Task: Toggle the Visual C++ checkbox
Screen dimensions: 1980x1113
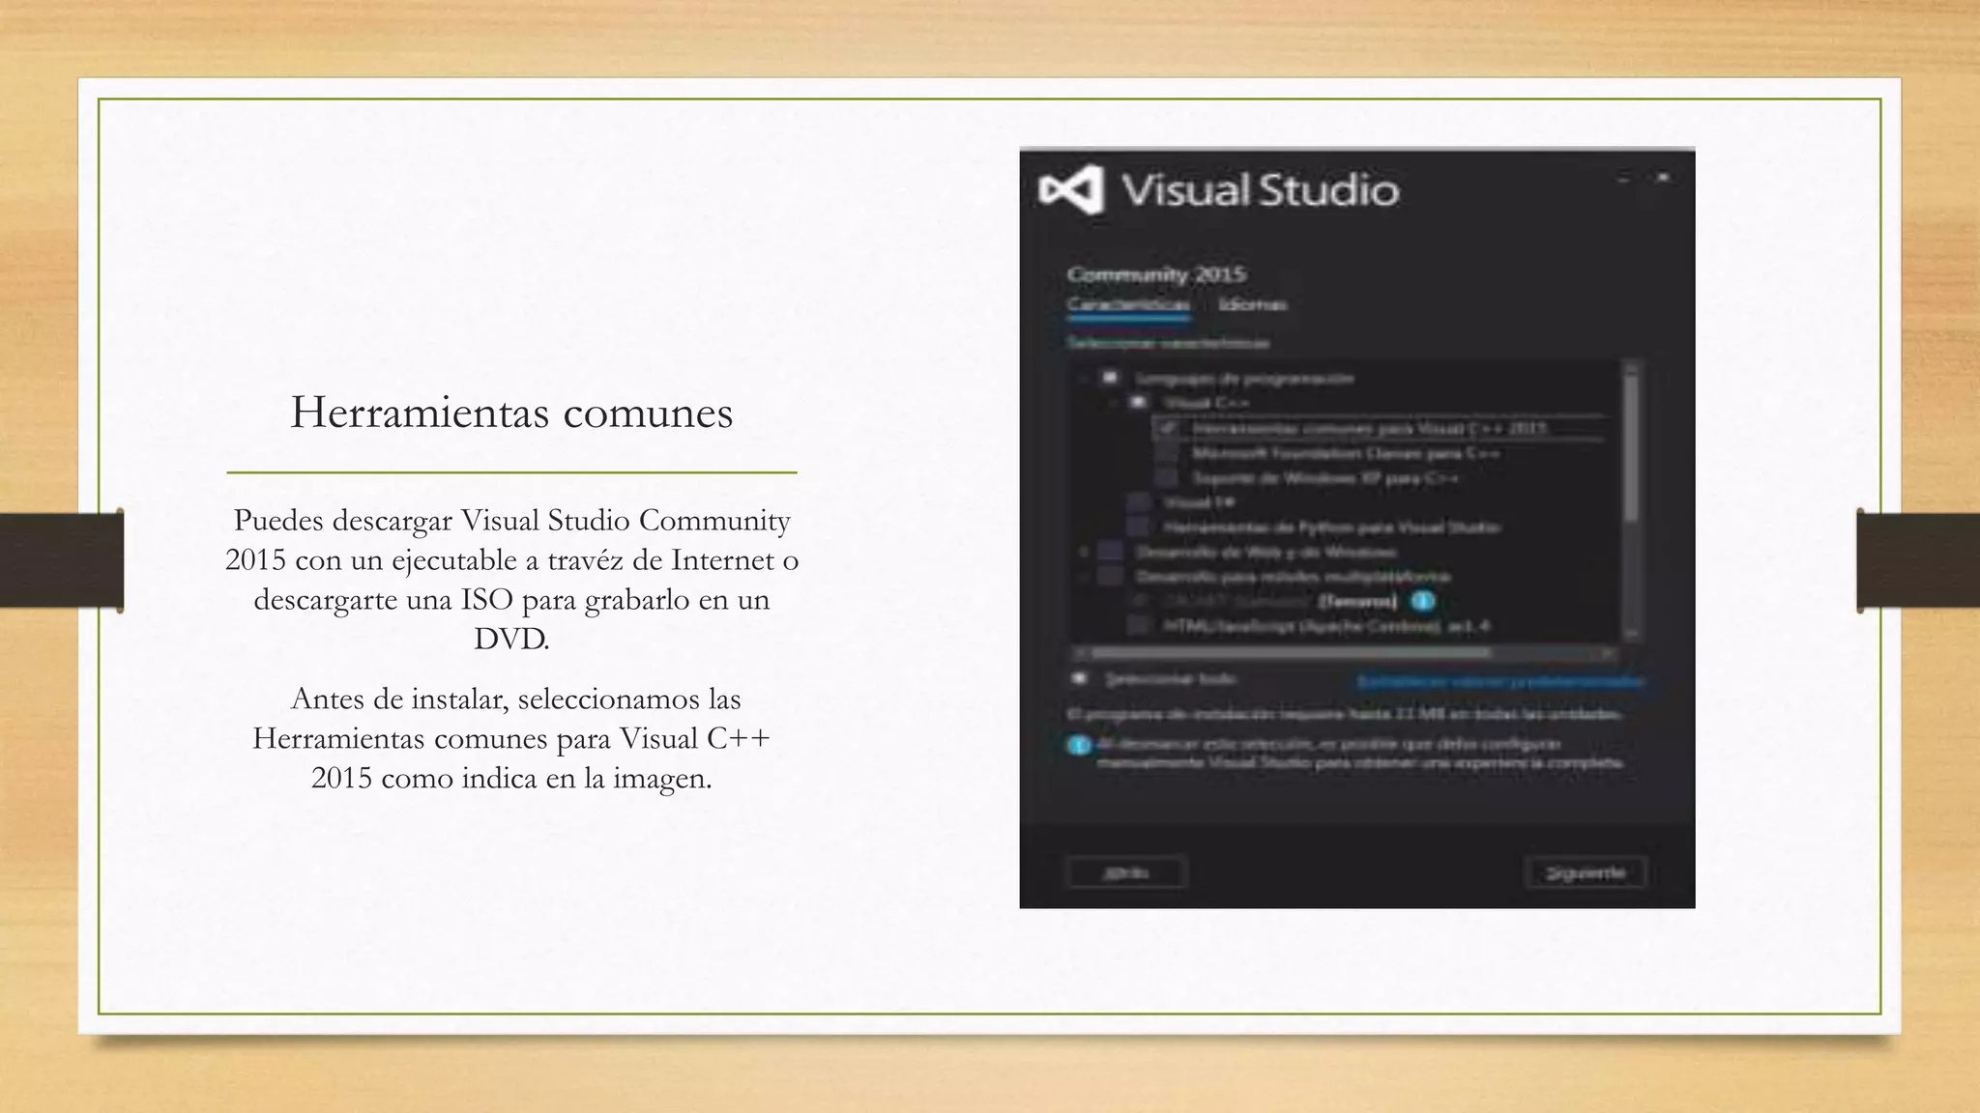Action: 1139,403
